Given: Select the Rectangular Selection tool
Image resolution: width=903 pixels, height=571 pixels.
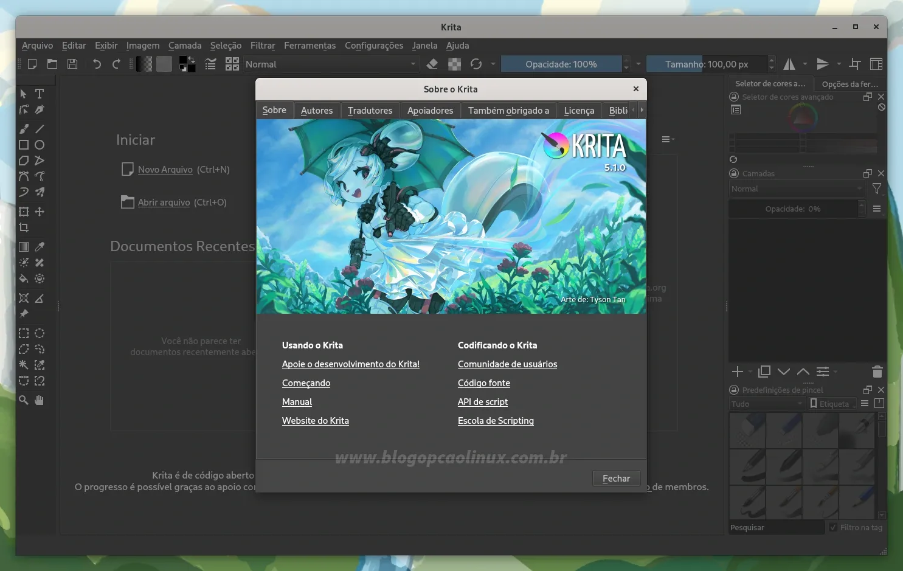Looking at the screenshot, I should 24,333.
